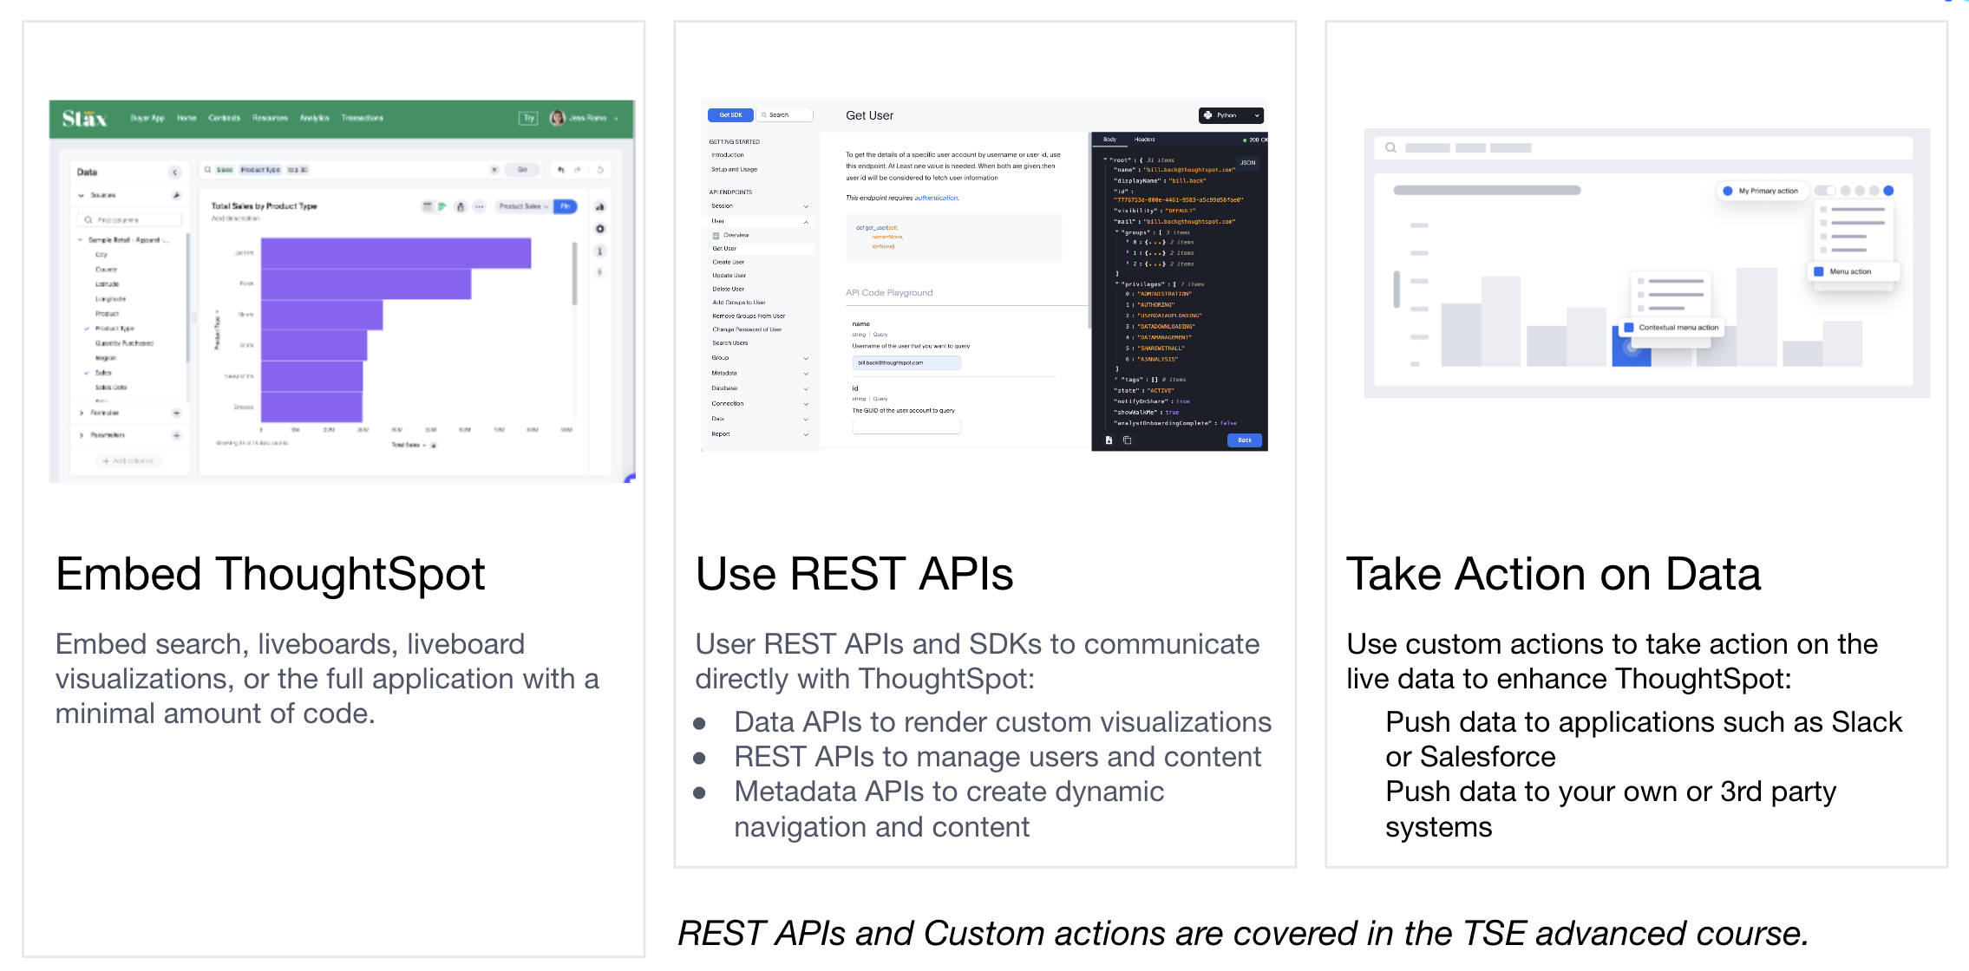Screen dimensions: 1969x971
Task: Select the bar chart icon in the right toolbar
Action: click(x=599, y=206)
